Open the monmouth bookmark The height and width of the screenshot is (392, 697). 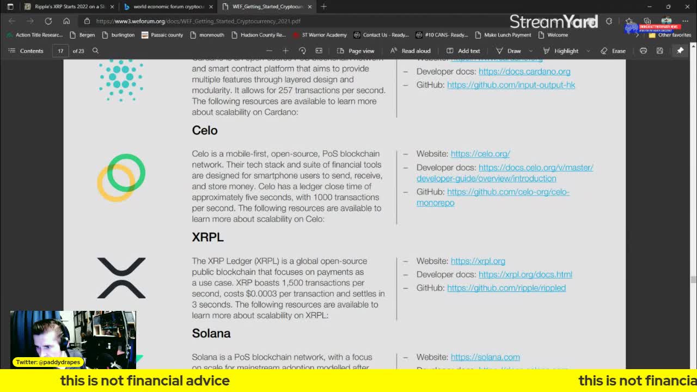[x=207, y=35]
